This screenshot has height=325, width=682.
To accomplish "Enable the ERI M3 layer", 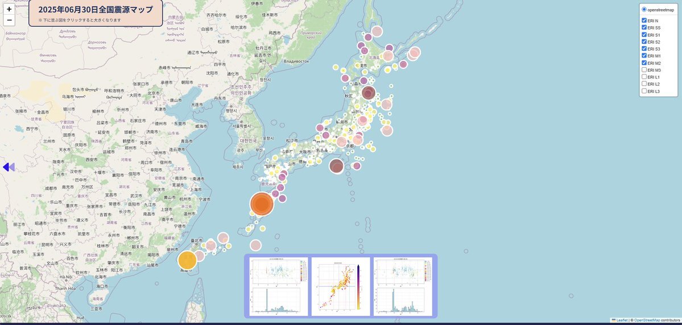I will (644, 69).
